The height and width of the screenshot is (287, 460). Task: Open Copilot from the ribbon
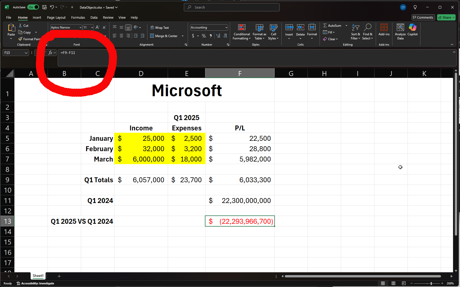coord(412,30)
